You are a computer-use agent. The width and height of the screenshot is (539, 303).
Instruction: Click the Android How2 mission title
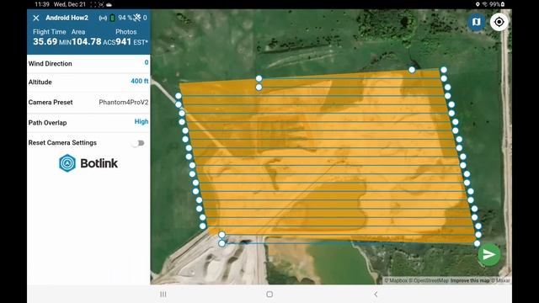tap(67, 18)
